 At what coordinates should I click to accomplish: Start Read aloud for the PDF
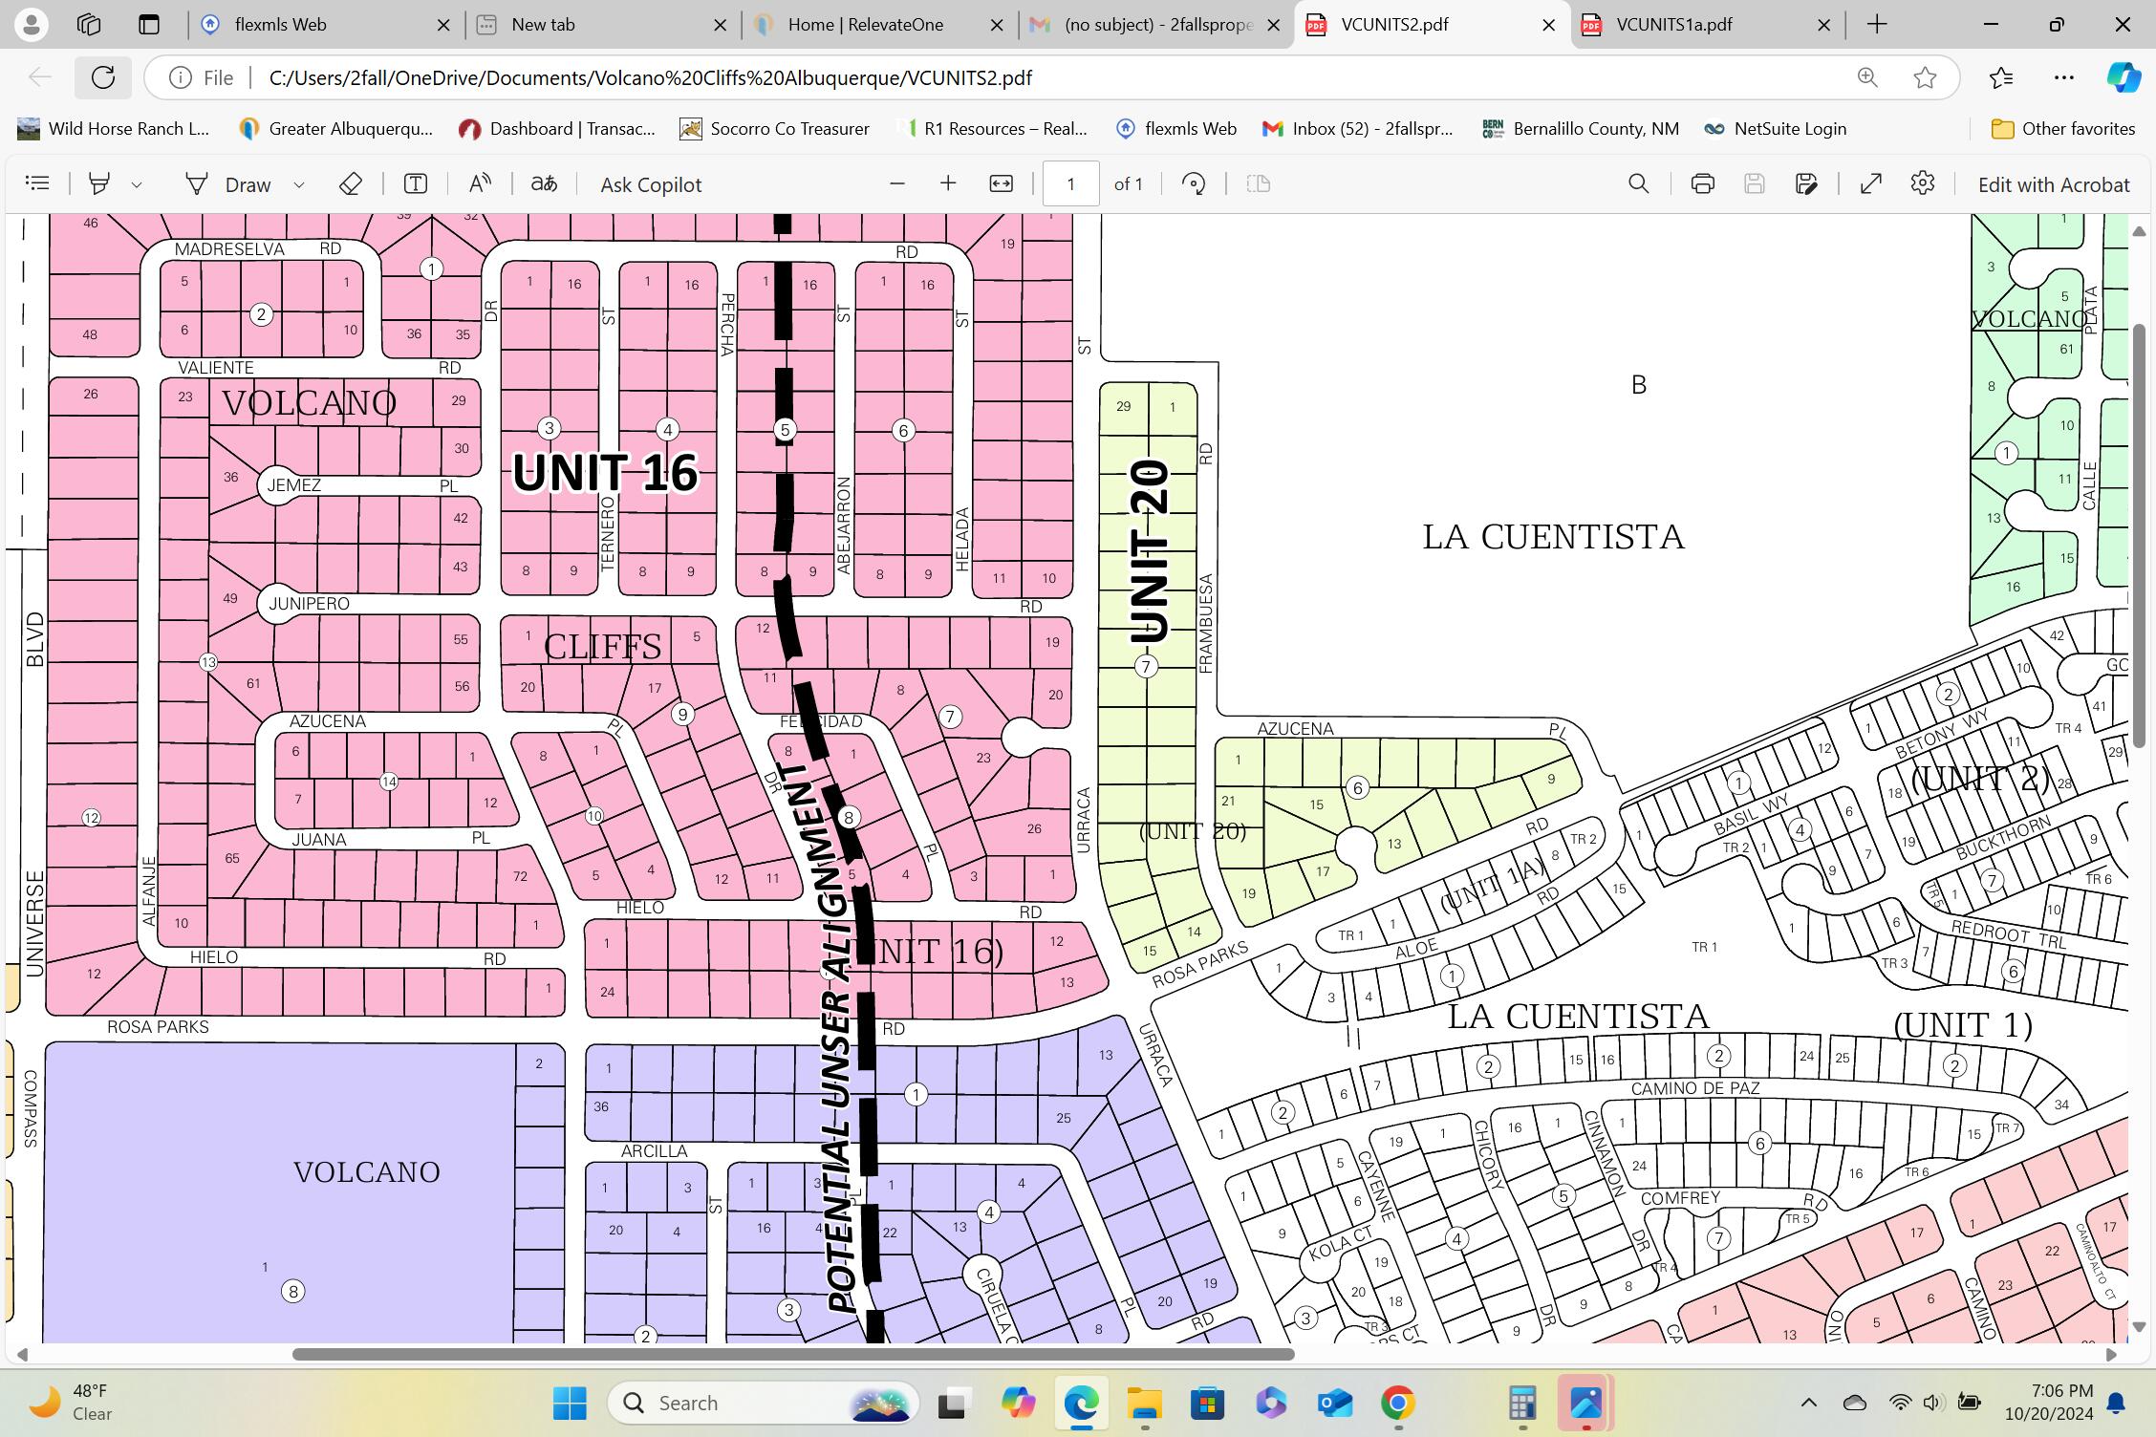tap(480, 183)
